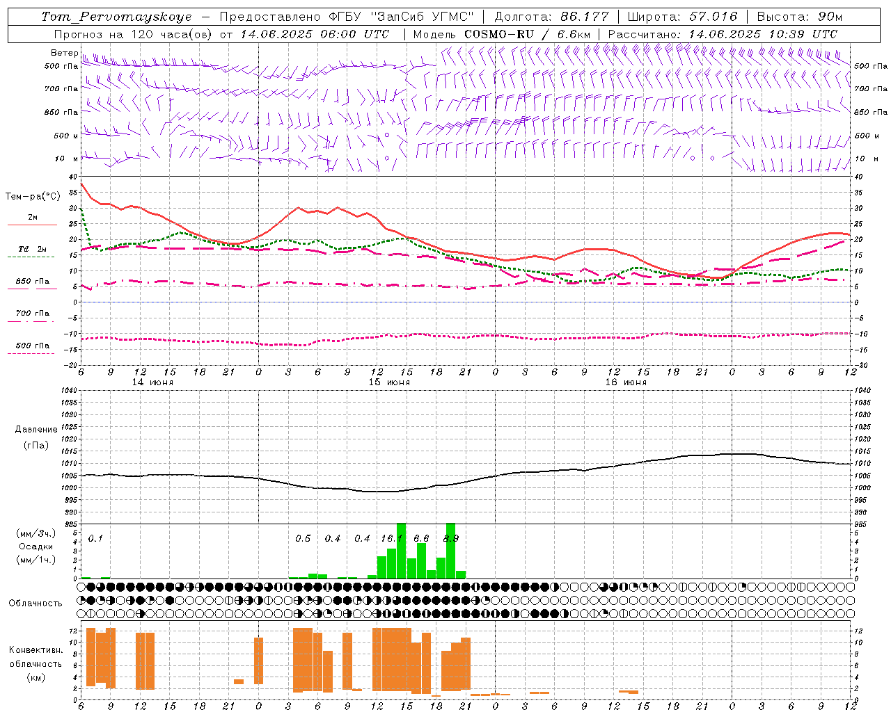Screen dimensions: 891x712
Task: Click the solid red line under the 2м legend
Action: pos(32,225)
